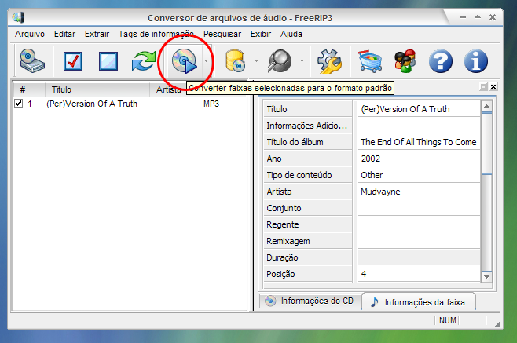Edit the Título value field
The width and height of the screenshot is (517, 343).
[419, 109]
